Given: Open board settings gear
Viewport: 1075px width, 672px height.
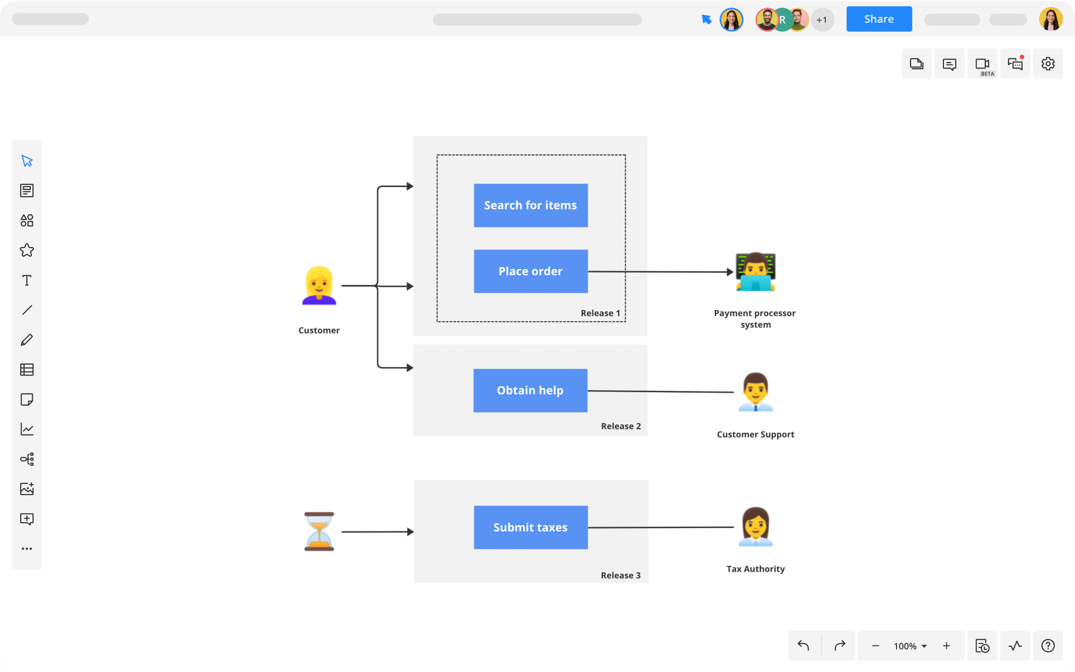Looking at the screenshot, I should 1048,64.
